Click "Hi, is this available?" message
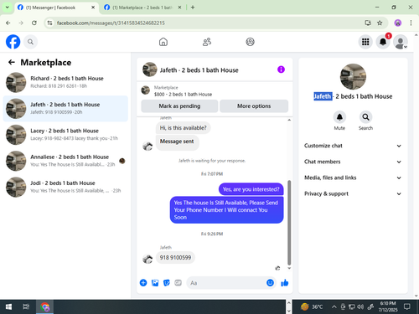 tap(183, 128)
